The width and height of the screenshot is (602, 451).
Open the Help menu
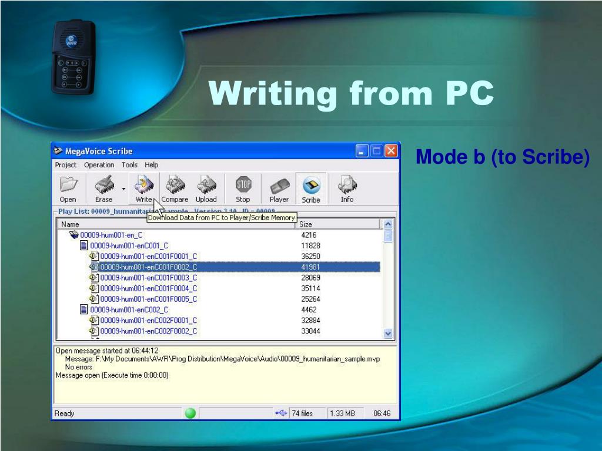151,165
